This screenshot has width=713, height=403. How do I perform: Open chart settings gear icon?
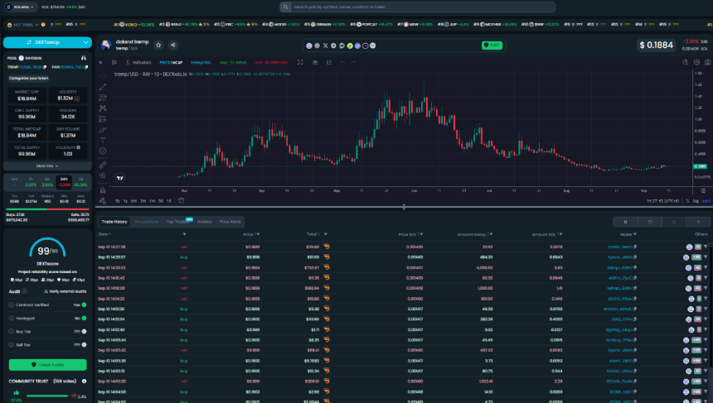pos(696,62)
